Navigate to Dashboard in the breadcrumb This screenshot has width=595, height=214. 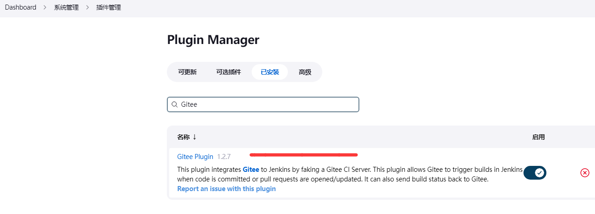tap(21, 8)
